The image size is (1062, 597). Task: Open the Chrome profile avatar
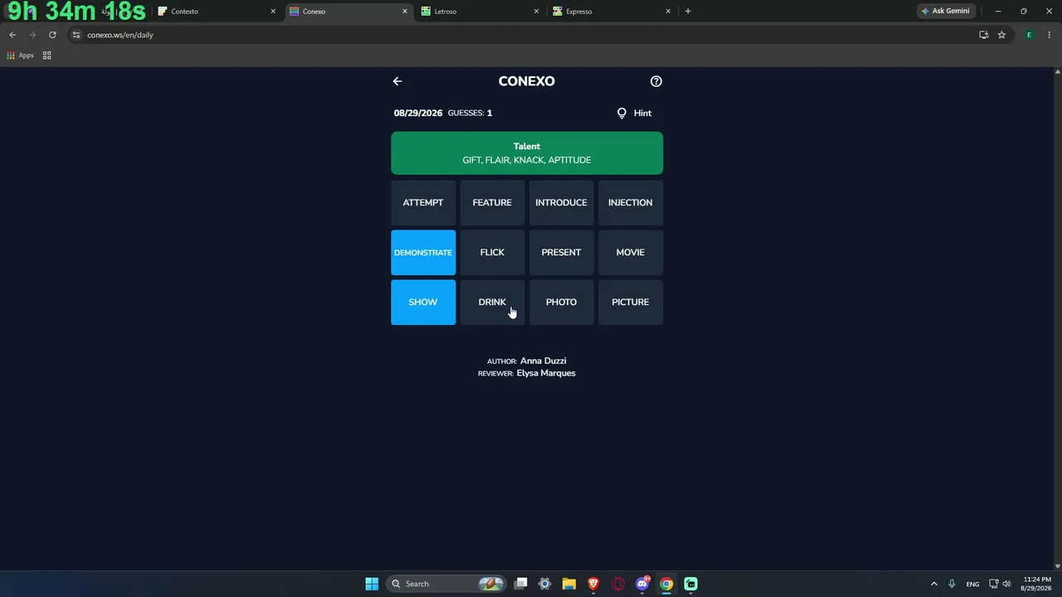(1030, 35)
